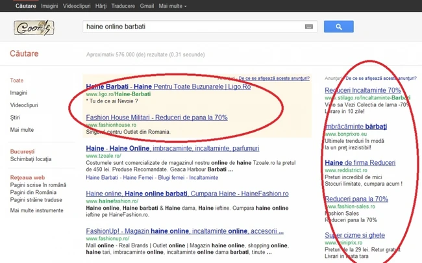Click the blue search magnifier button
Screen dimensions: 422x263
[338, 27]
